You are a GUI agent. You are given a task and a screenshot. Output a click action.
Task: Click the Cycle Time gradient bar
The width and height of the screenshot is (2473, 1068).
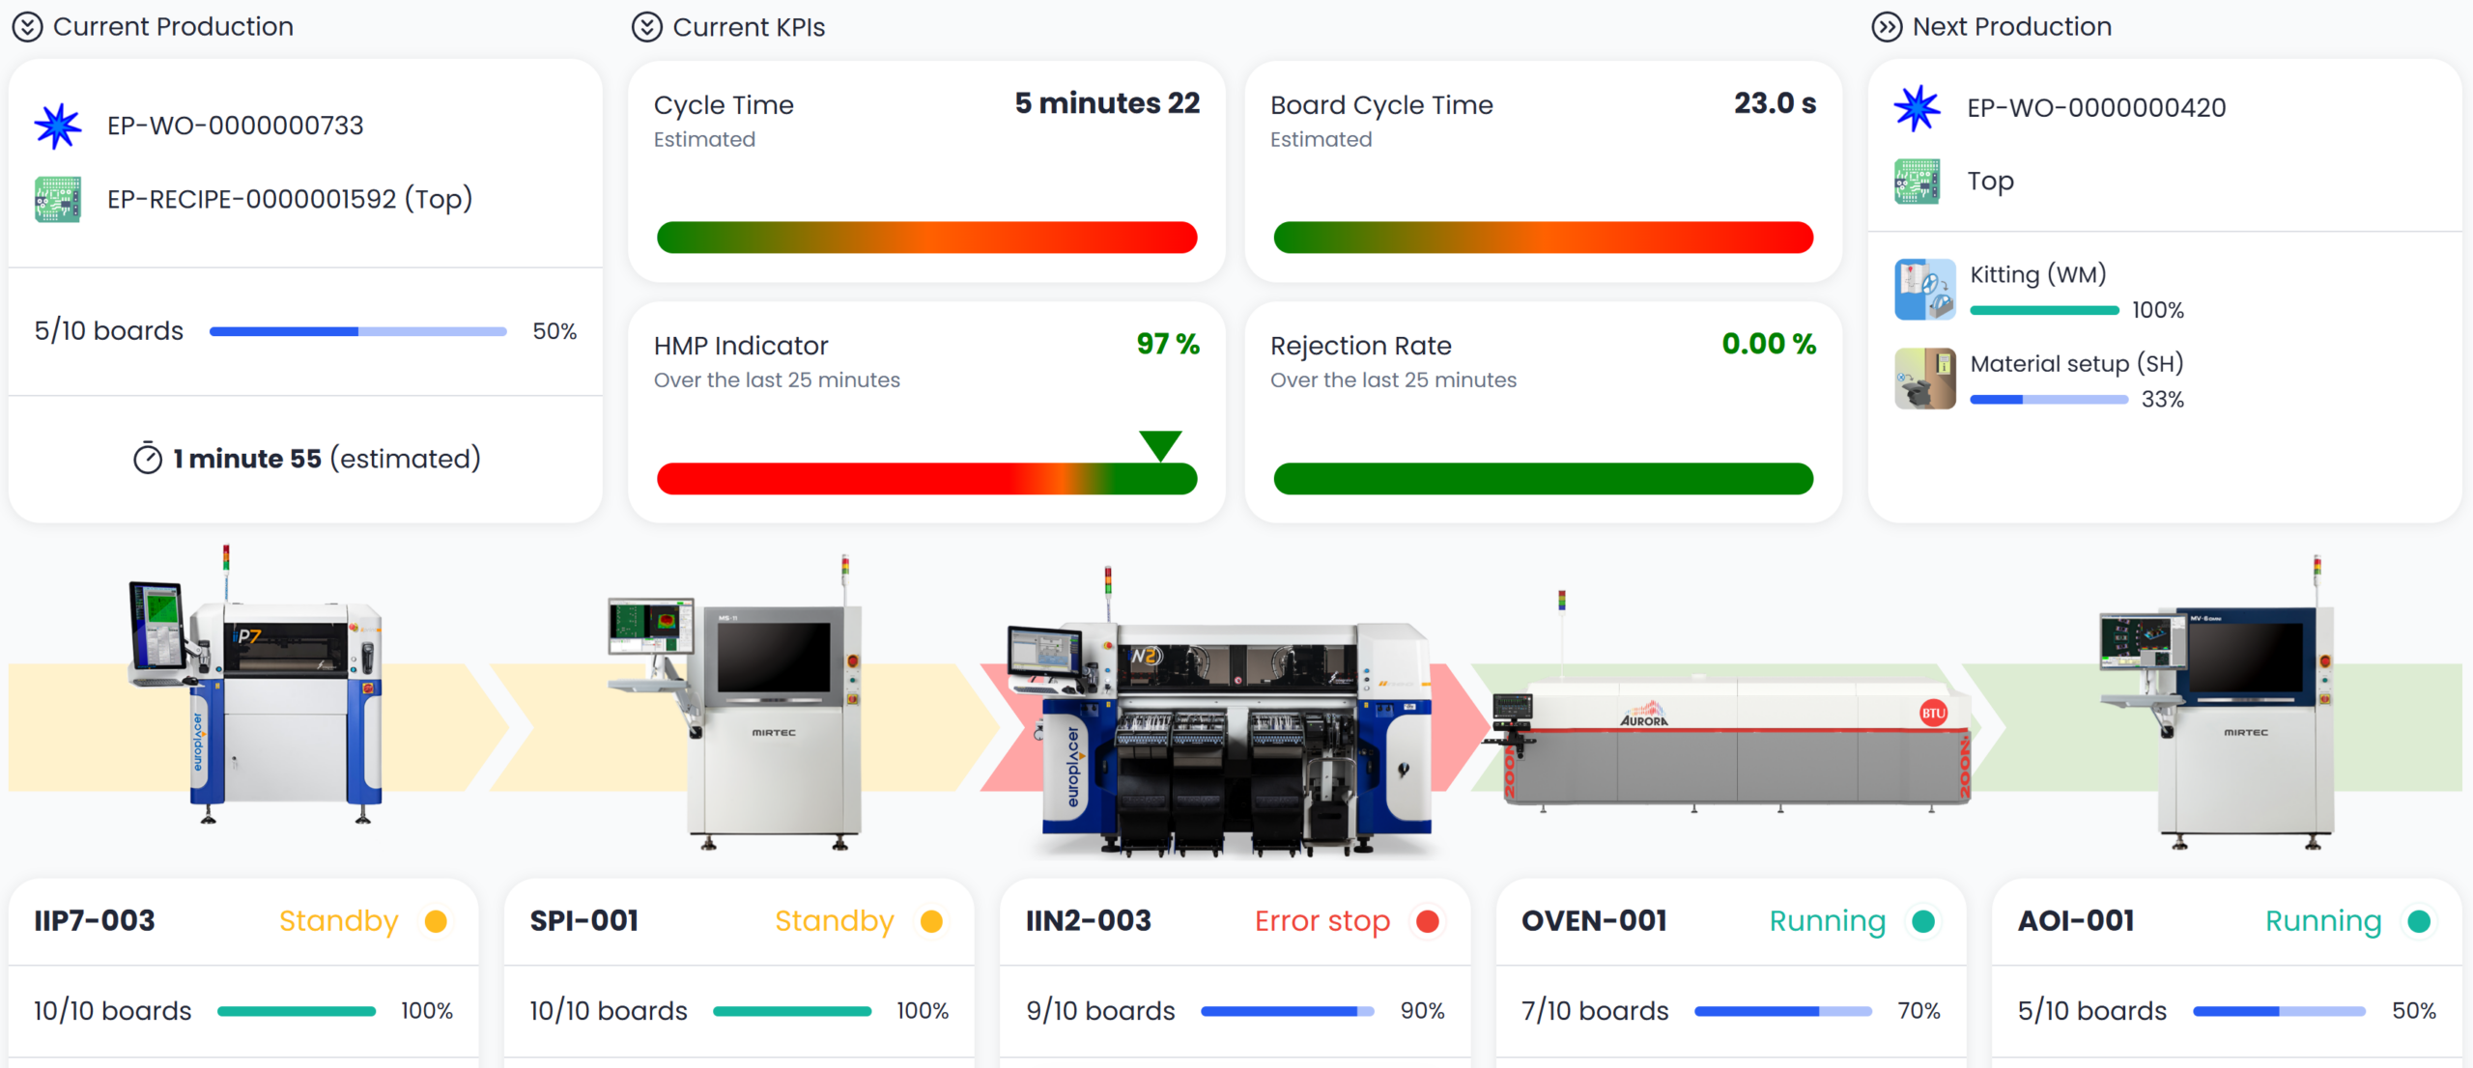(x=926, y=238)
